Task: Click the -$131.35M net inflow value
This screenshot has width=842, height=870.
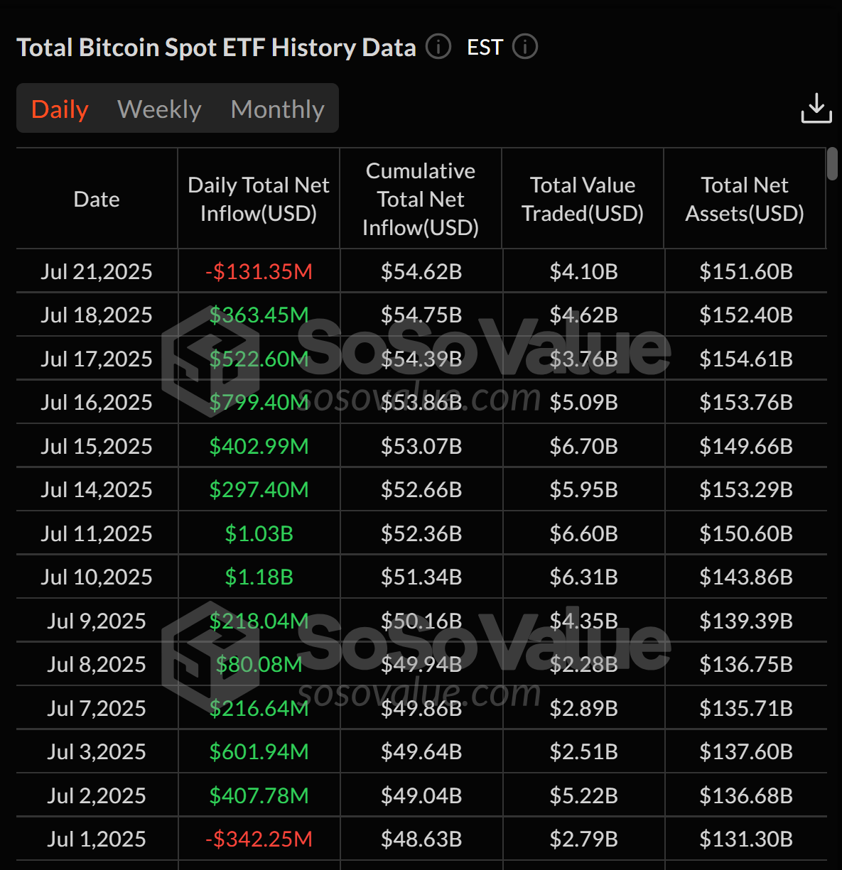Action: 259,271
